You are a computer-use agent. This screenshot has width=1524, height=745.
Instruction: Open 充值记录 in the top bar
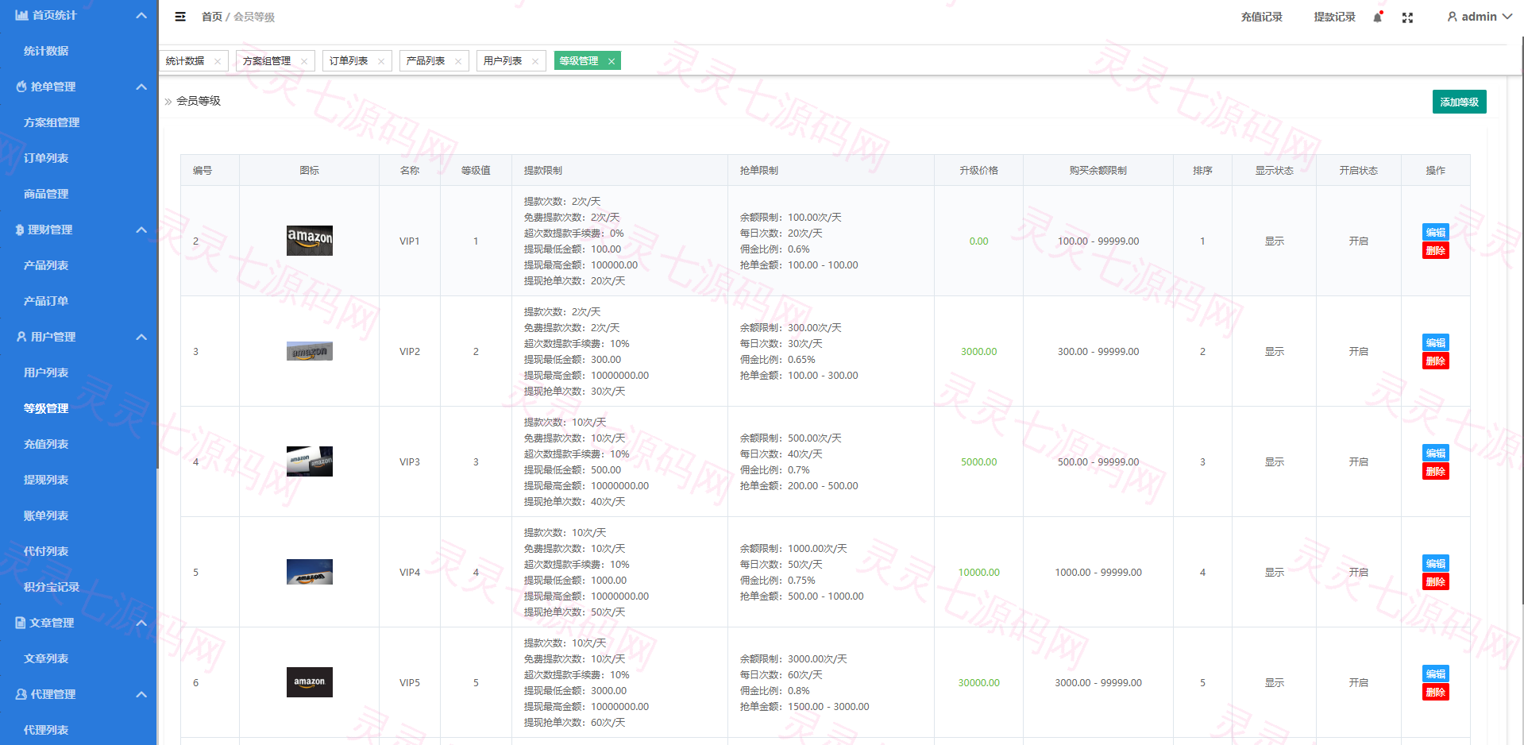coord(1261,17)
